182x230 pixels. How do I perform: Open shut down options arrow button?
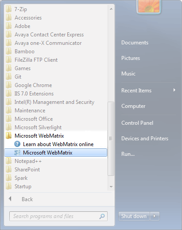[x=155, y=216]
